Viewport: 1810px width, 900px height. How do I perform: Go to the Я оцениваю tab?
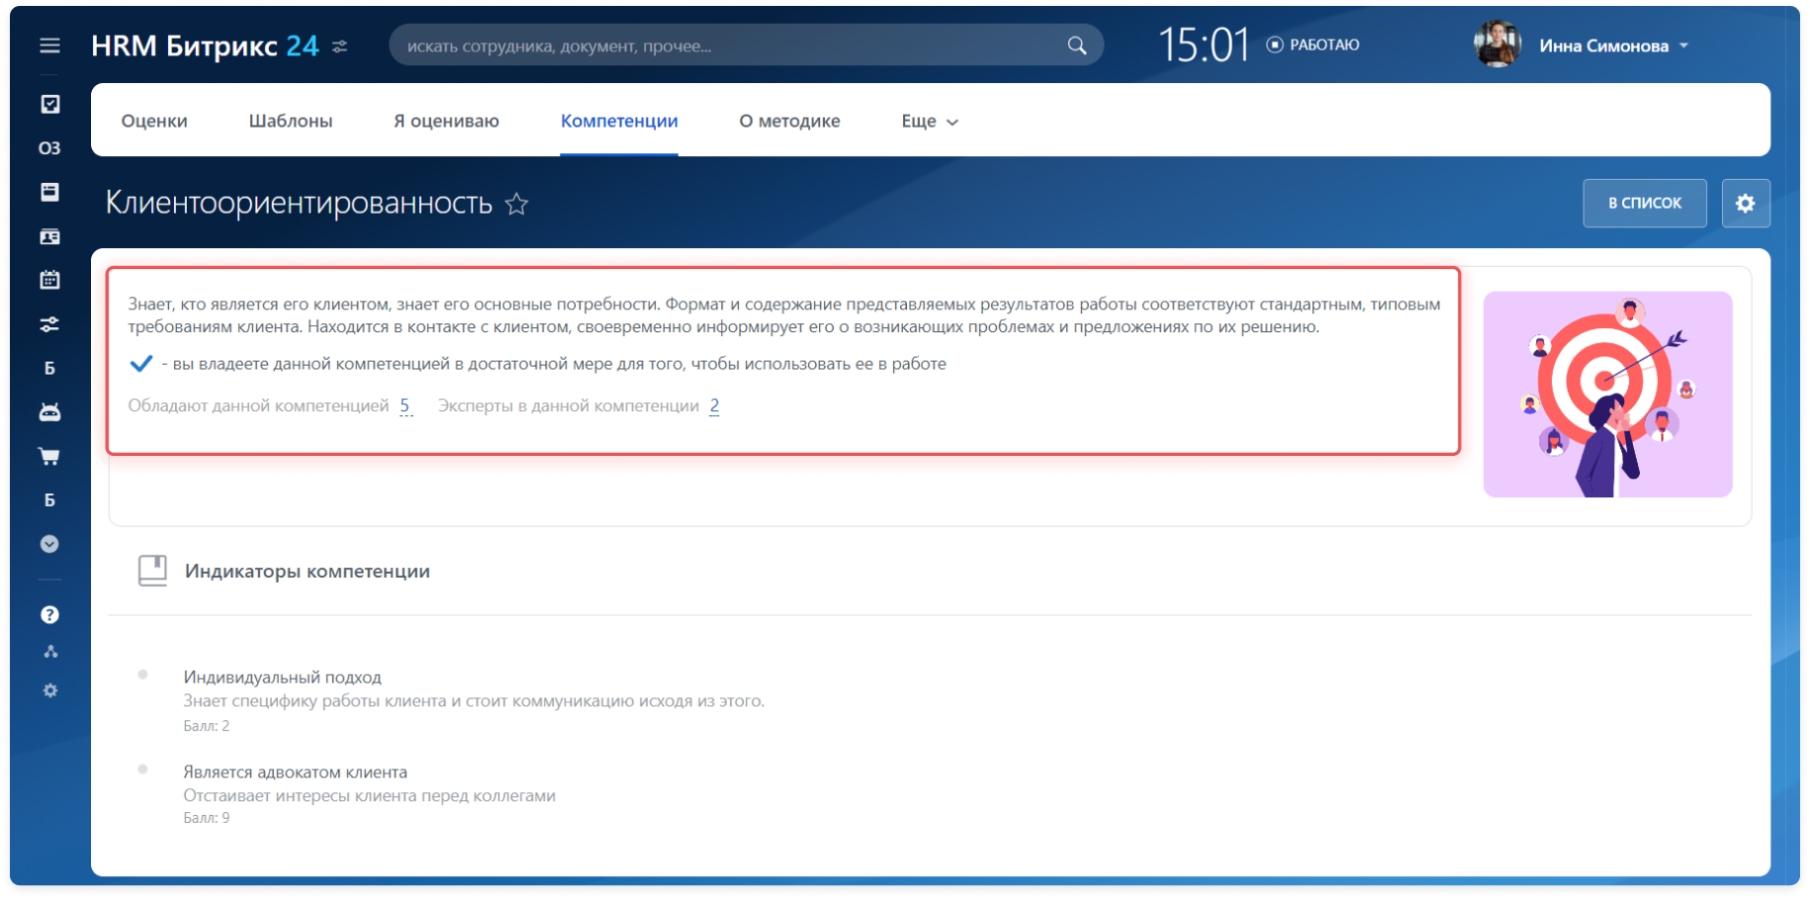(x=446, y=121)
